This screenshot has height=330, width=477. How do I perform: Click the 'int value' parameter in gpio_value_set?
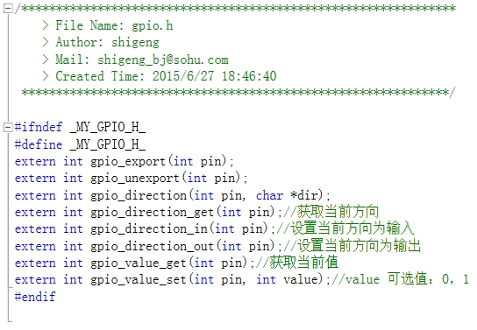click(288, 279)
